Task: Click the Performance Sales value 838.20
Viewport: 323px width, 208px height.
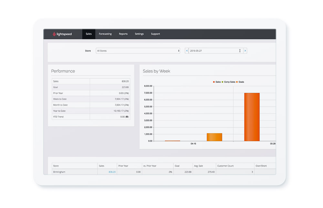Action: (125, 81)
